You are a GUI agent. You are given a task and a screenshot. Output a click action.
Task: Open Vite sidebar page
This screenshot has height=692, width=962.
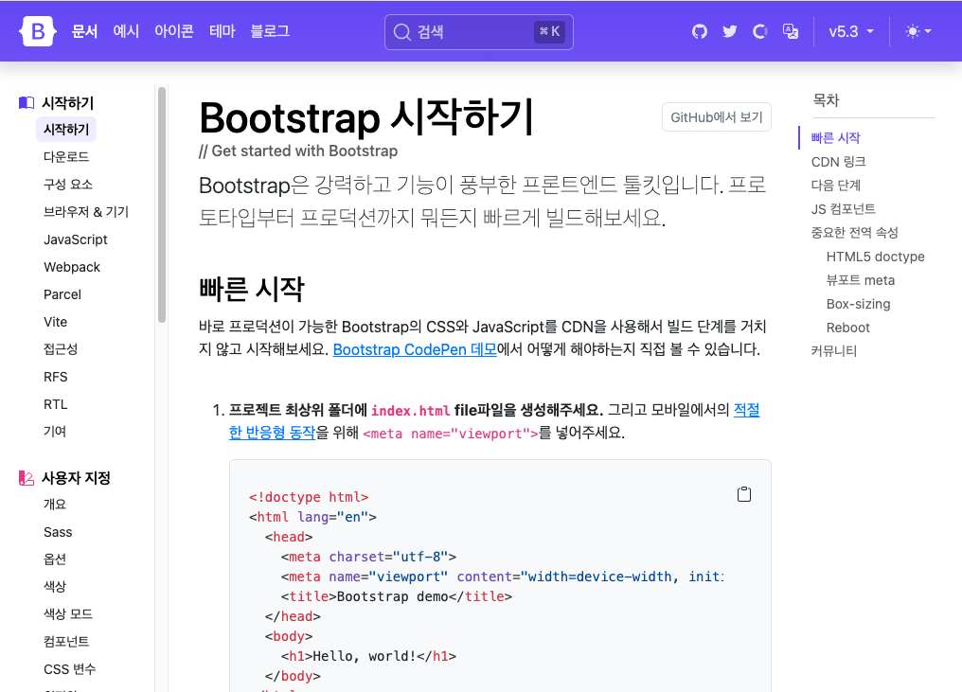(55, 322)
